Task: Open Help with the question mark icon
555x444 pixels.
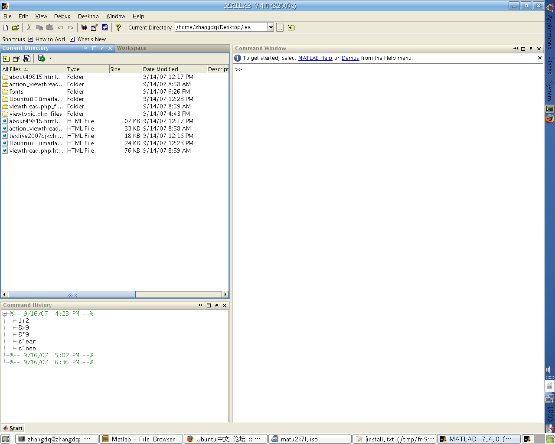Action: coord(118,27)
